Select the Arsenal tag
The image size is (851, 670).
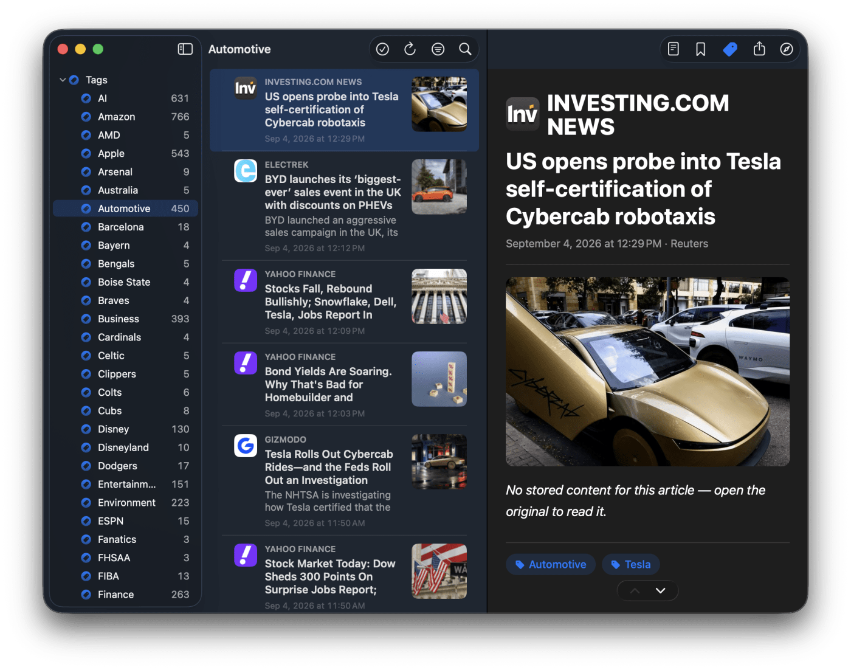[x=126, y=172]
